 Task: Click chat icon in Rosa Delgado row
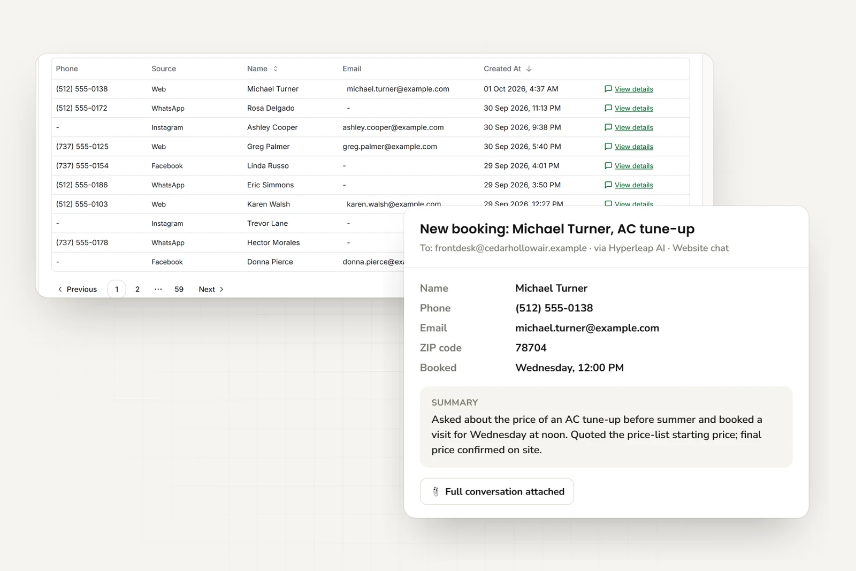[x=608, y=108]
